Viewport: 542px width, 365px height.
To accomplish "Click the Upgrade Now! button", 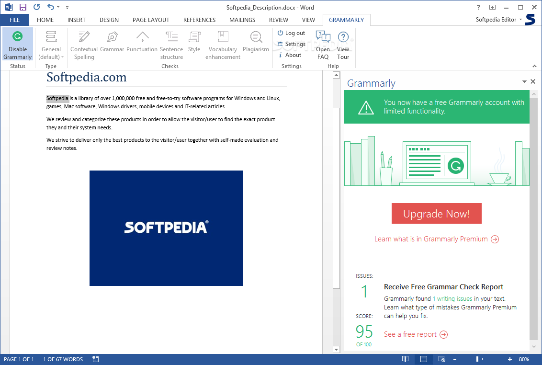I will [436, 214].
